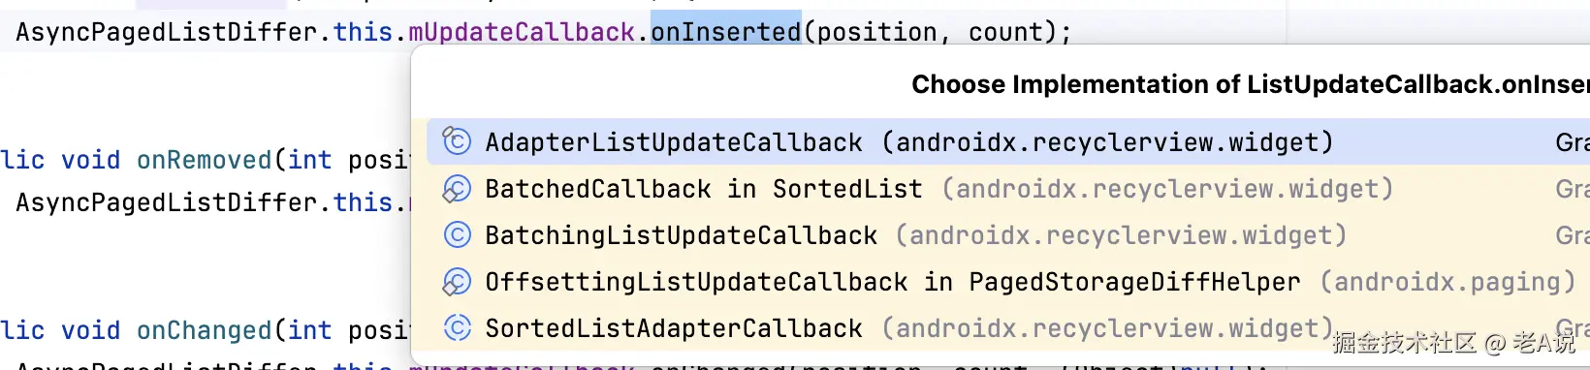This screenshot has height=370, width=1590.
Task: Place caret on onRemoved method name
Action: pos(205,160)
